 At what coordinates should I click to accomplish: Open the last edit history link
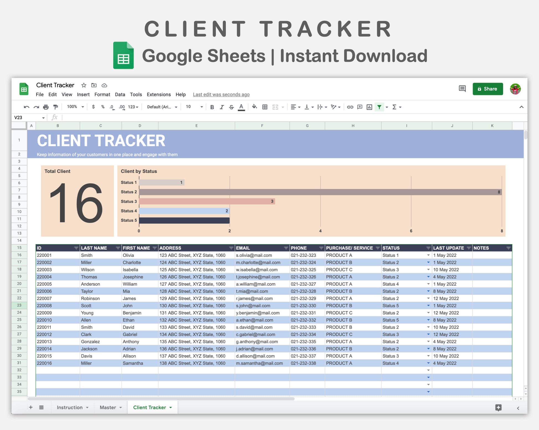pos(221,95)
